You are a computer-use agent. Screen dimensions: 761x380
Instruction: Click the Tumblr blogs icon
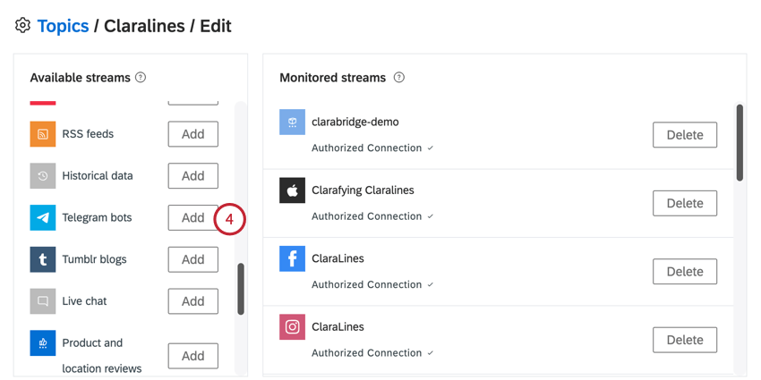coord(43,259)
